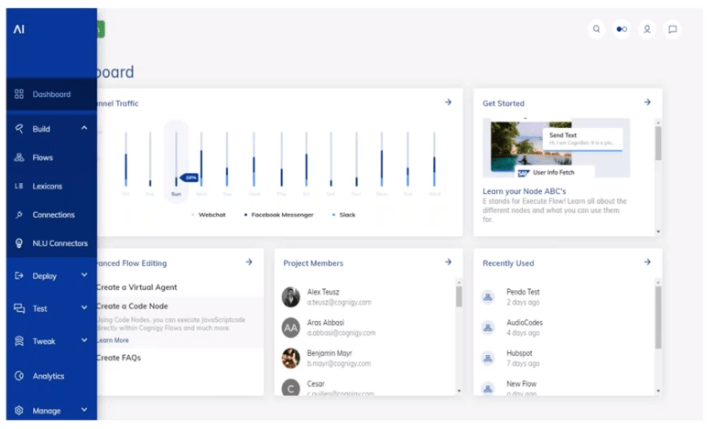Click the Get Started tutorial thumbnail
715x429 pixels.
tap(556, 148)
